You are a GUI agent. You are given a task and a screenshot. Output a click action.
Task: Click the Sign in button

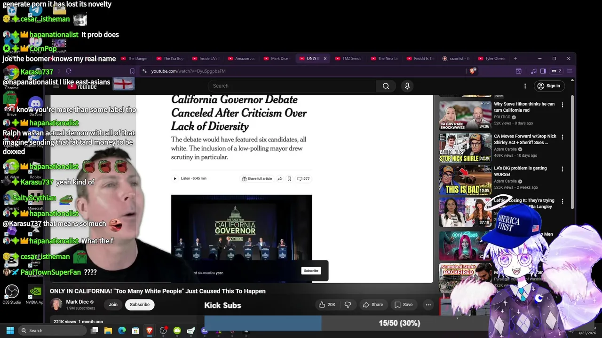pos(549,86)
